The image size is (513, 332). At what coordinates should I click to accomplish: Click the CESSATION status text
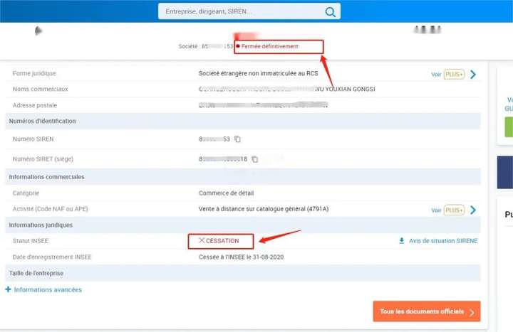coord(222,241)
